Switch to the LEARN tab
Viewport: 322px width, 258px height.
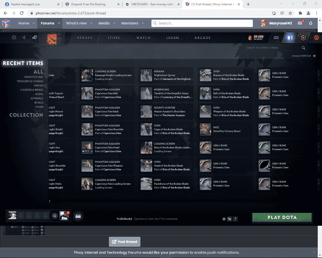tap(173, 38)
